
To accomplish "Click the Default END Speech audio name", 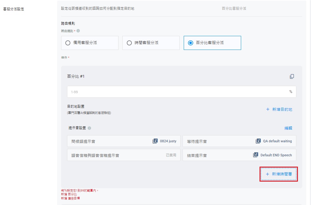I will [x=276, y=155].
